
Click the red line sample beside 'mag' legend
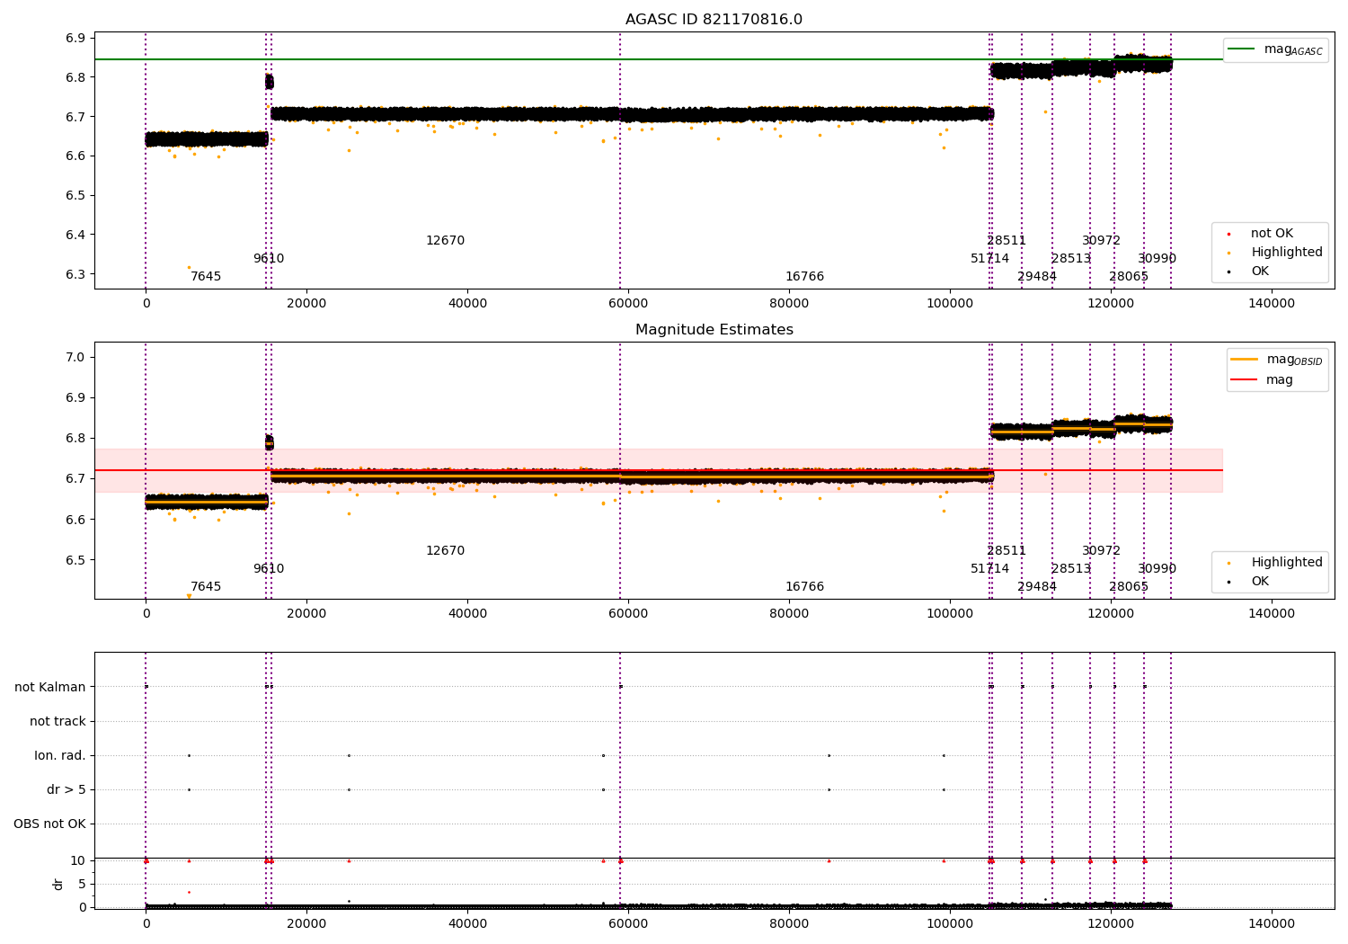1244,379
